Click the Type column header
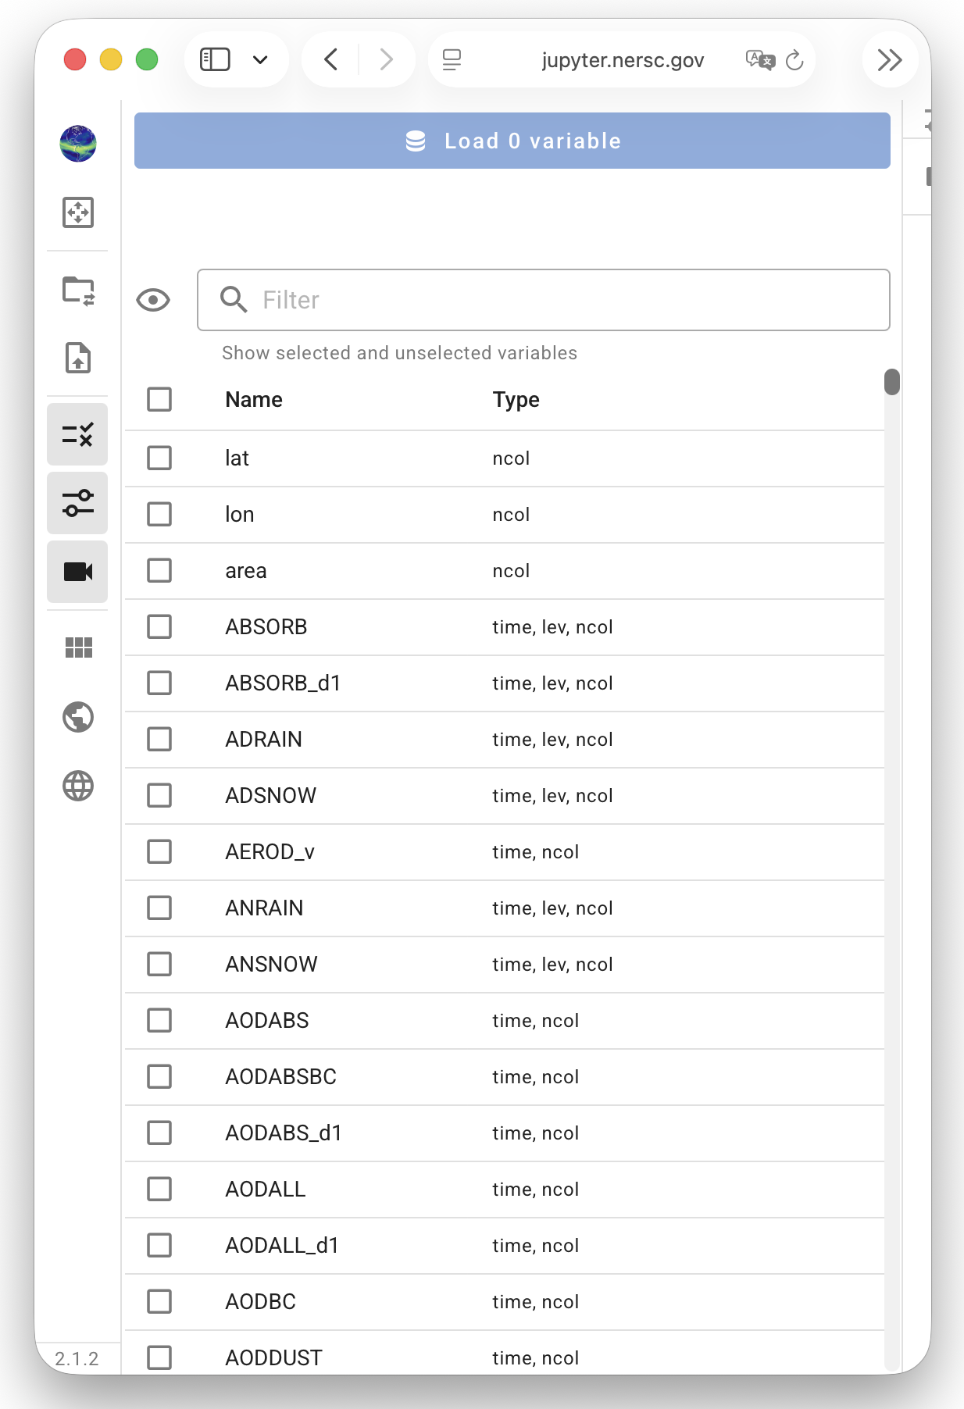 click(516, 400)
